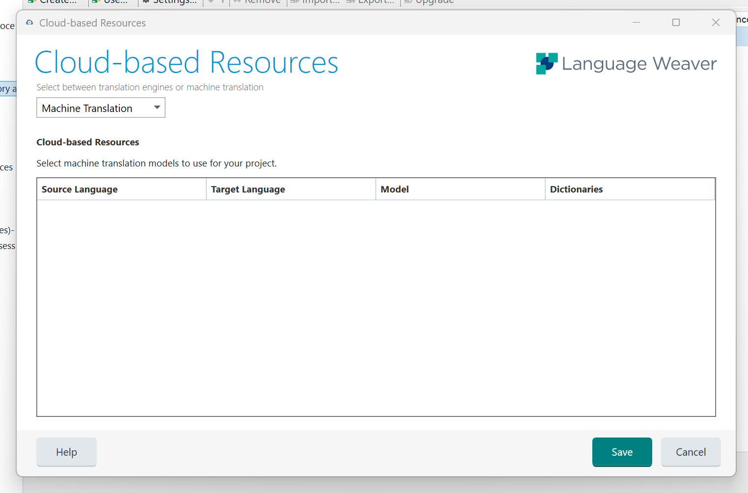
Task: Click the Model column header
Action: pyautogui.click(x=395, y=189)
